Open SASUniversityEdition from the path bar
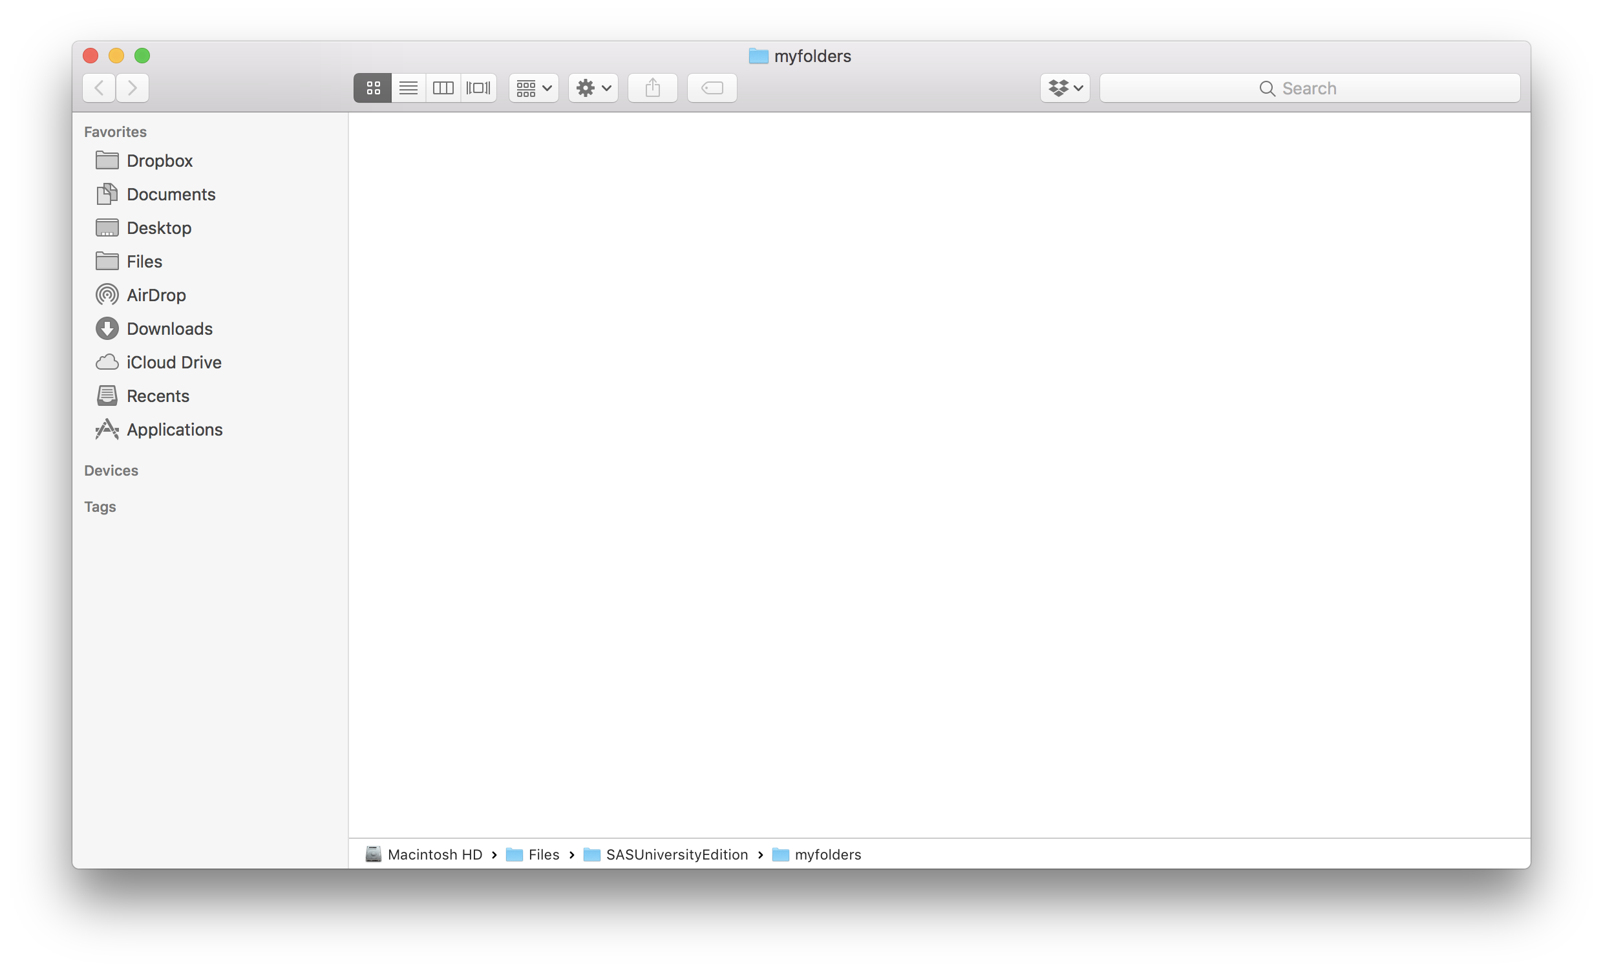 [677, 854]
